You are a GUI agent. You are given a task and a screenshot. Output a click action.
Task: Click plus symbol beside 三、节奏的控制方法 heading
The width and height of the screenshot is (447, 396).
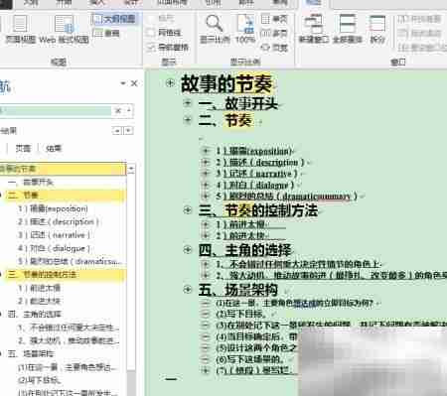(188, 210)
